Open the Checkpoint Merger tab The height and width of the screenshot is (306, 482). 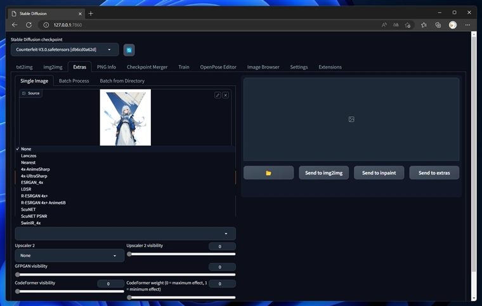[x=147, y=67]
